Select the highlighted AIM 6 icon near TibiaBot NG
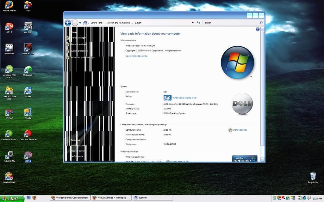The image size is (324, 202). point(28,157)
